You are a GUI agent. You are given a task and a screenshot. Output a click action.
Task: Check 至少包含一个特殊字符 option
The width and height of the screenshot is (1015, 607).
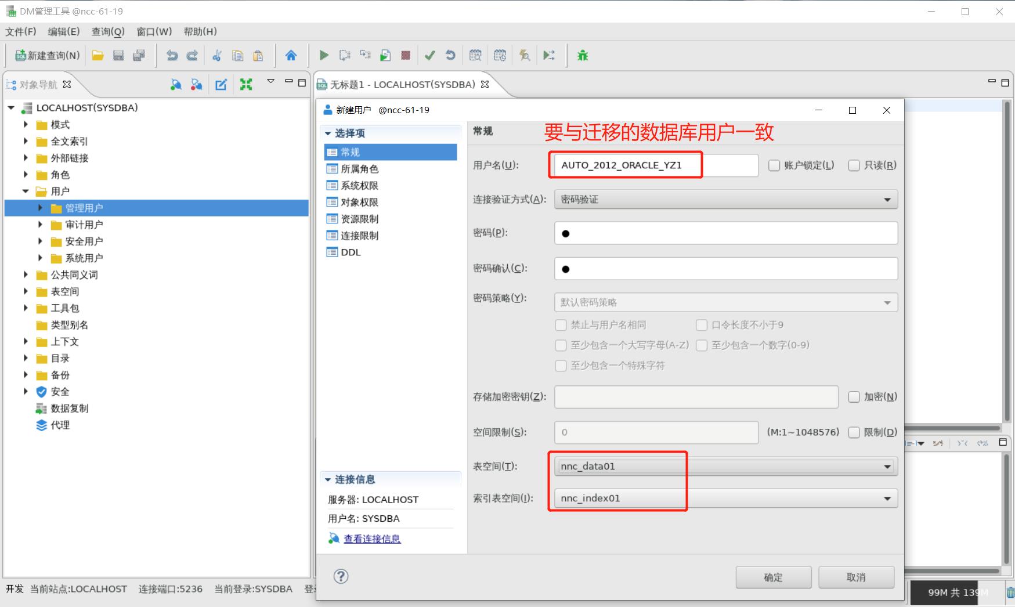tap(561, 366)
